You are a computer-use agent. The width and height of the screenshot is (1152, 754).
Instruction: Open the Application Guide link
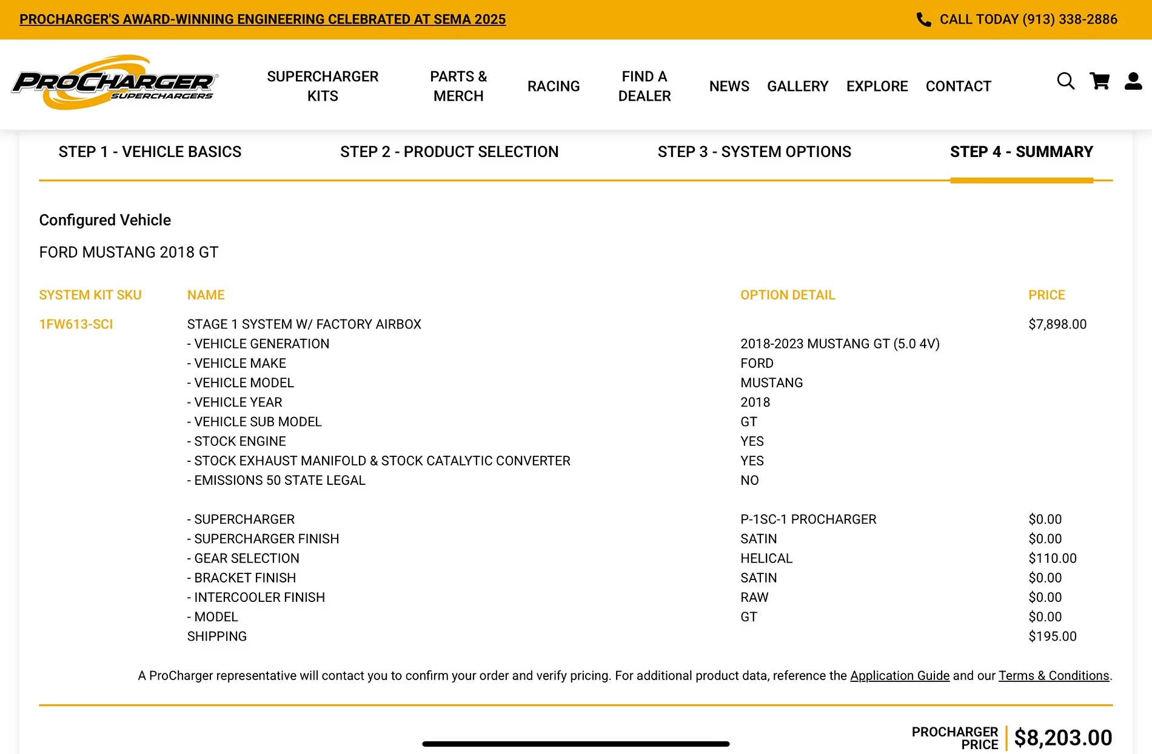(900, 676)
